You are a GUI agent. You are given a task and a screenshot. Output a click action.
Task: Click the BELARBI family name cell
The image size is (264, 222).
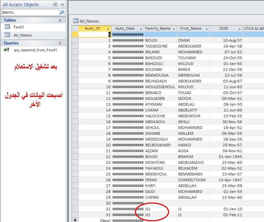pyautogui.click(x=160, y=52)
